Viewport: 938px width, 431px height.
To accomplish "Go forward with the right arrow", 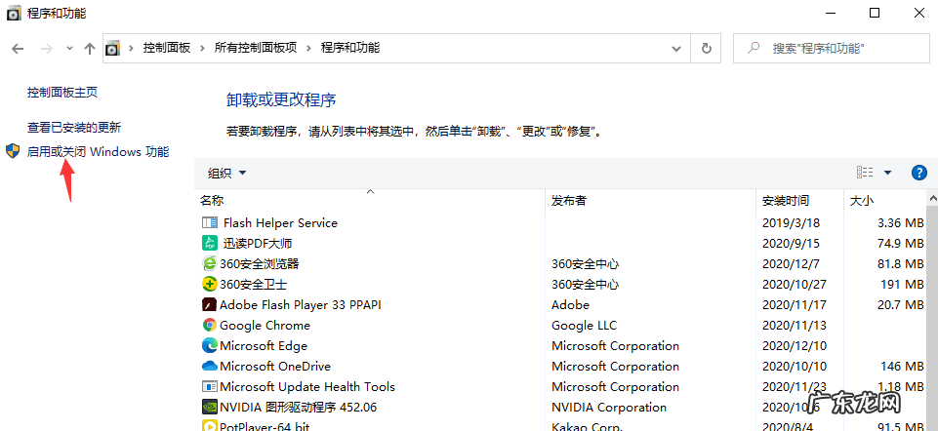I will coord(47,49).
